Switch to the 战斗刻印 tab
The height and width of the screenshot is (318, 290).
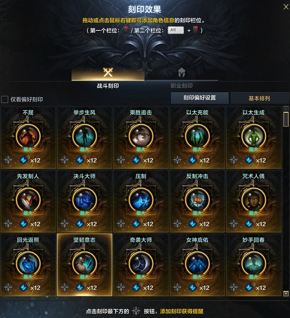[108, 78]
